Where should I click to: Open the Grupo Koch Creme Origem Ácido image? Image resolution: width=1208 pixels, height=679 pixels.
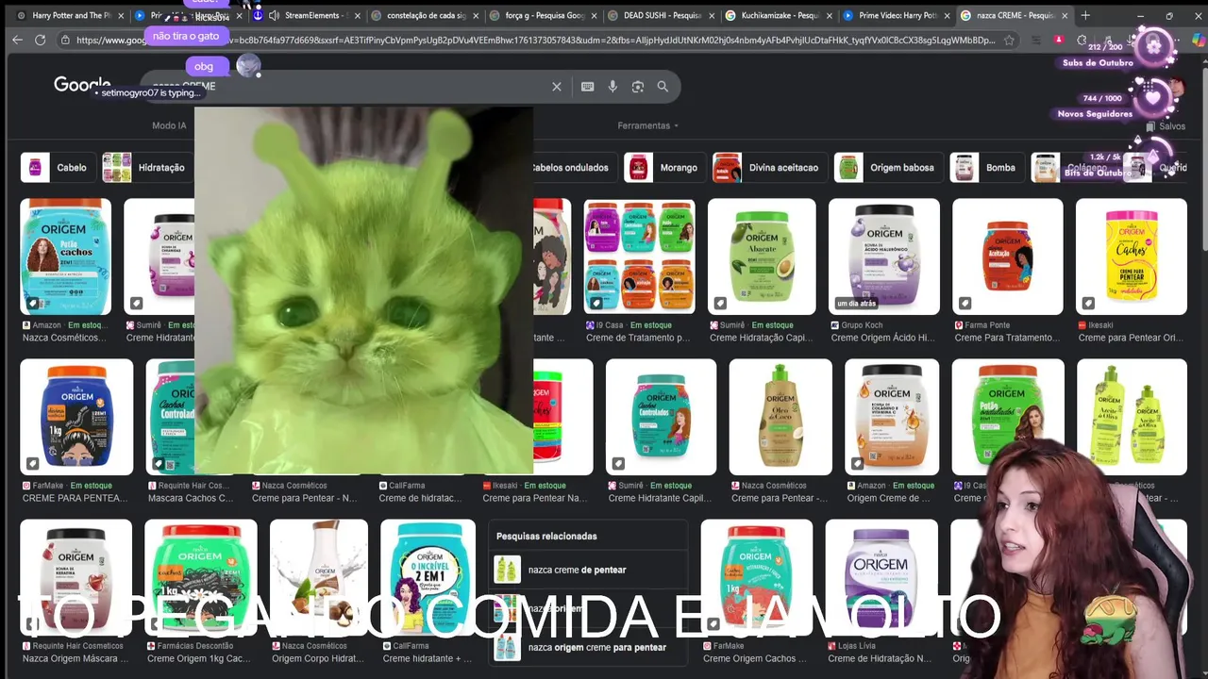click(x=884, y=257)
